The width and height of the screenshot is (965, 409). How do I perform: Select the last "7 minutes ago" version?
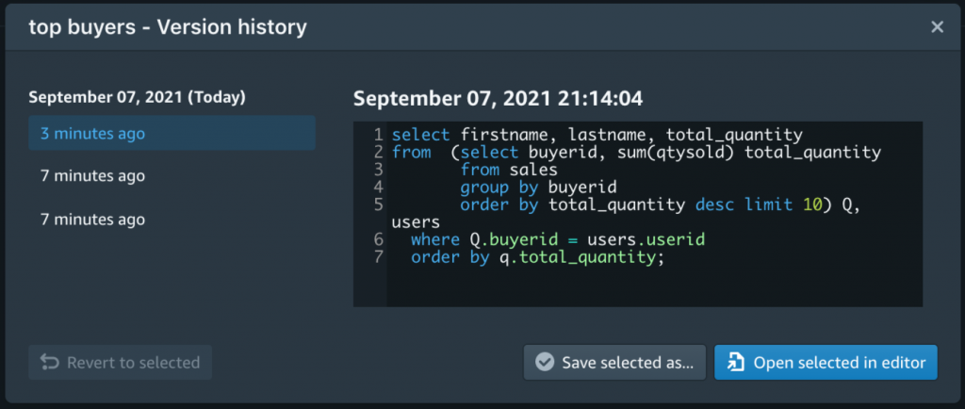click(172, 220)
